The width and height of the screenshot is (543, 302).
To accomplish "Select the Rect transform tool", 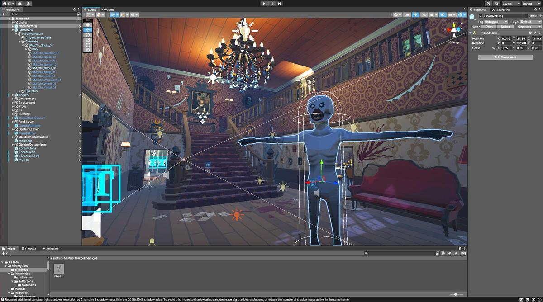I will point(88,45).
